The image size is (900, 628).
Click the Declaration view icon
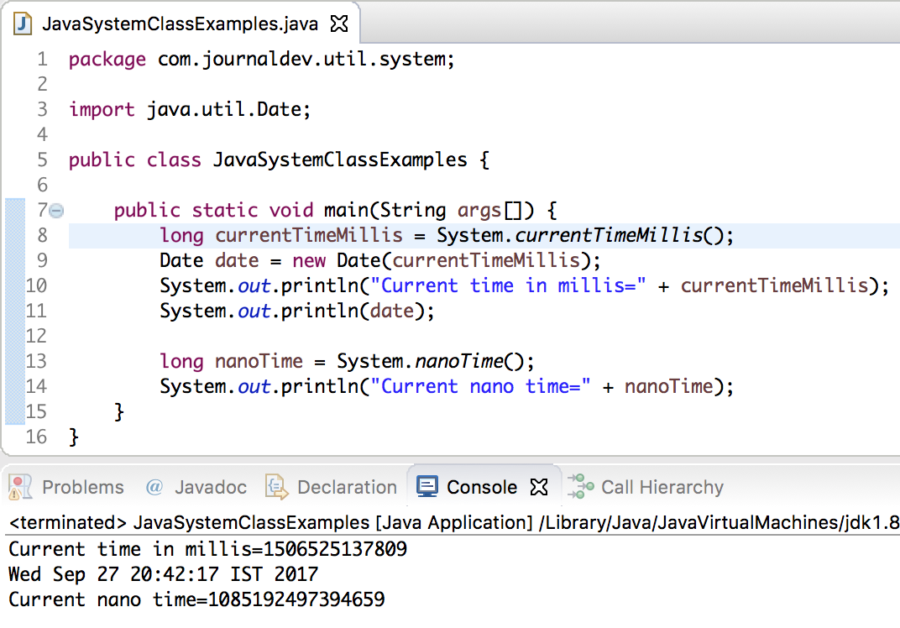pos(276,487)
